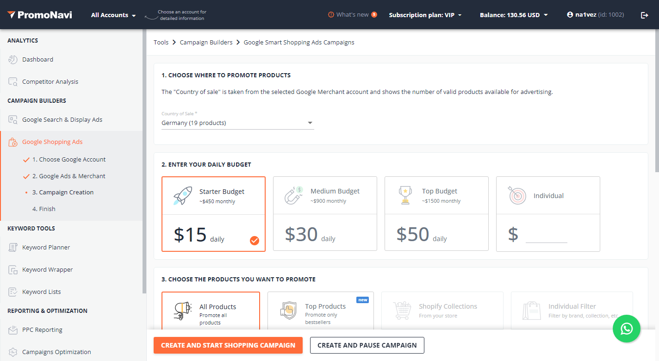Image resolution: width=659 pixels, height=361 pixels.
Task: Click the What's new alert icon
Action: pos(331,15)
